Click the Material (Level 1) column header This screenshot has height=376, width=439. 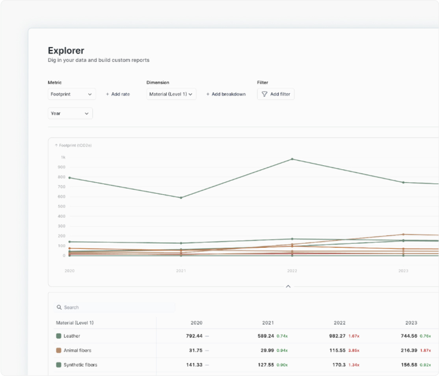tap(75, 323)
